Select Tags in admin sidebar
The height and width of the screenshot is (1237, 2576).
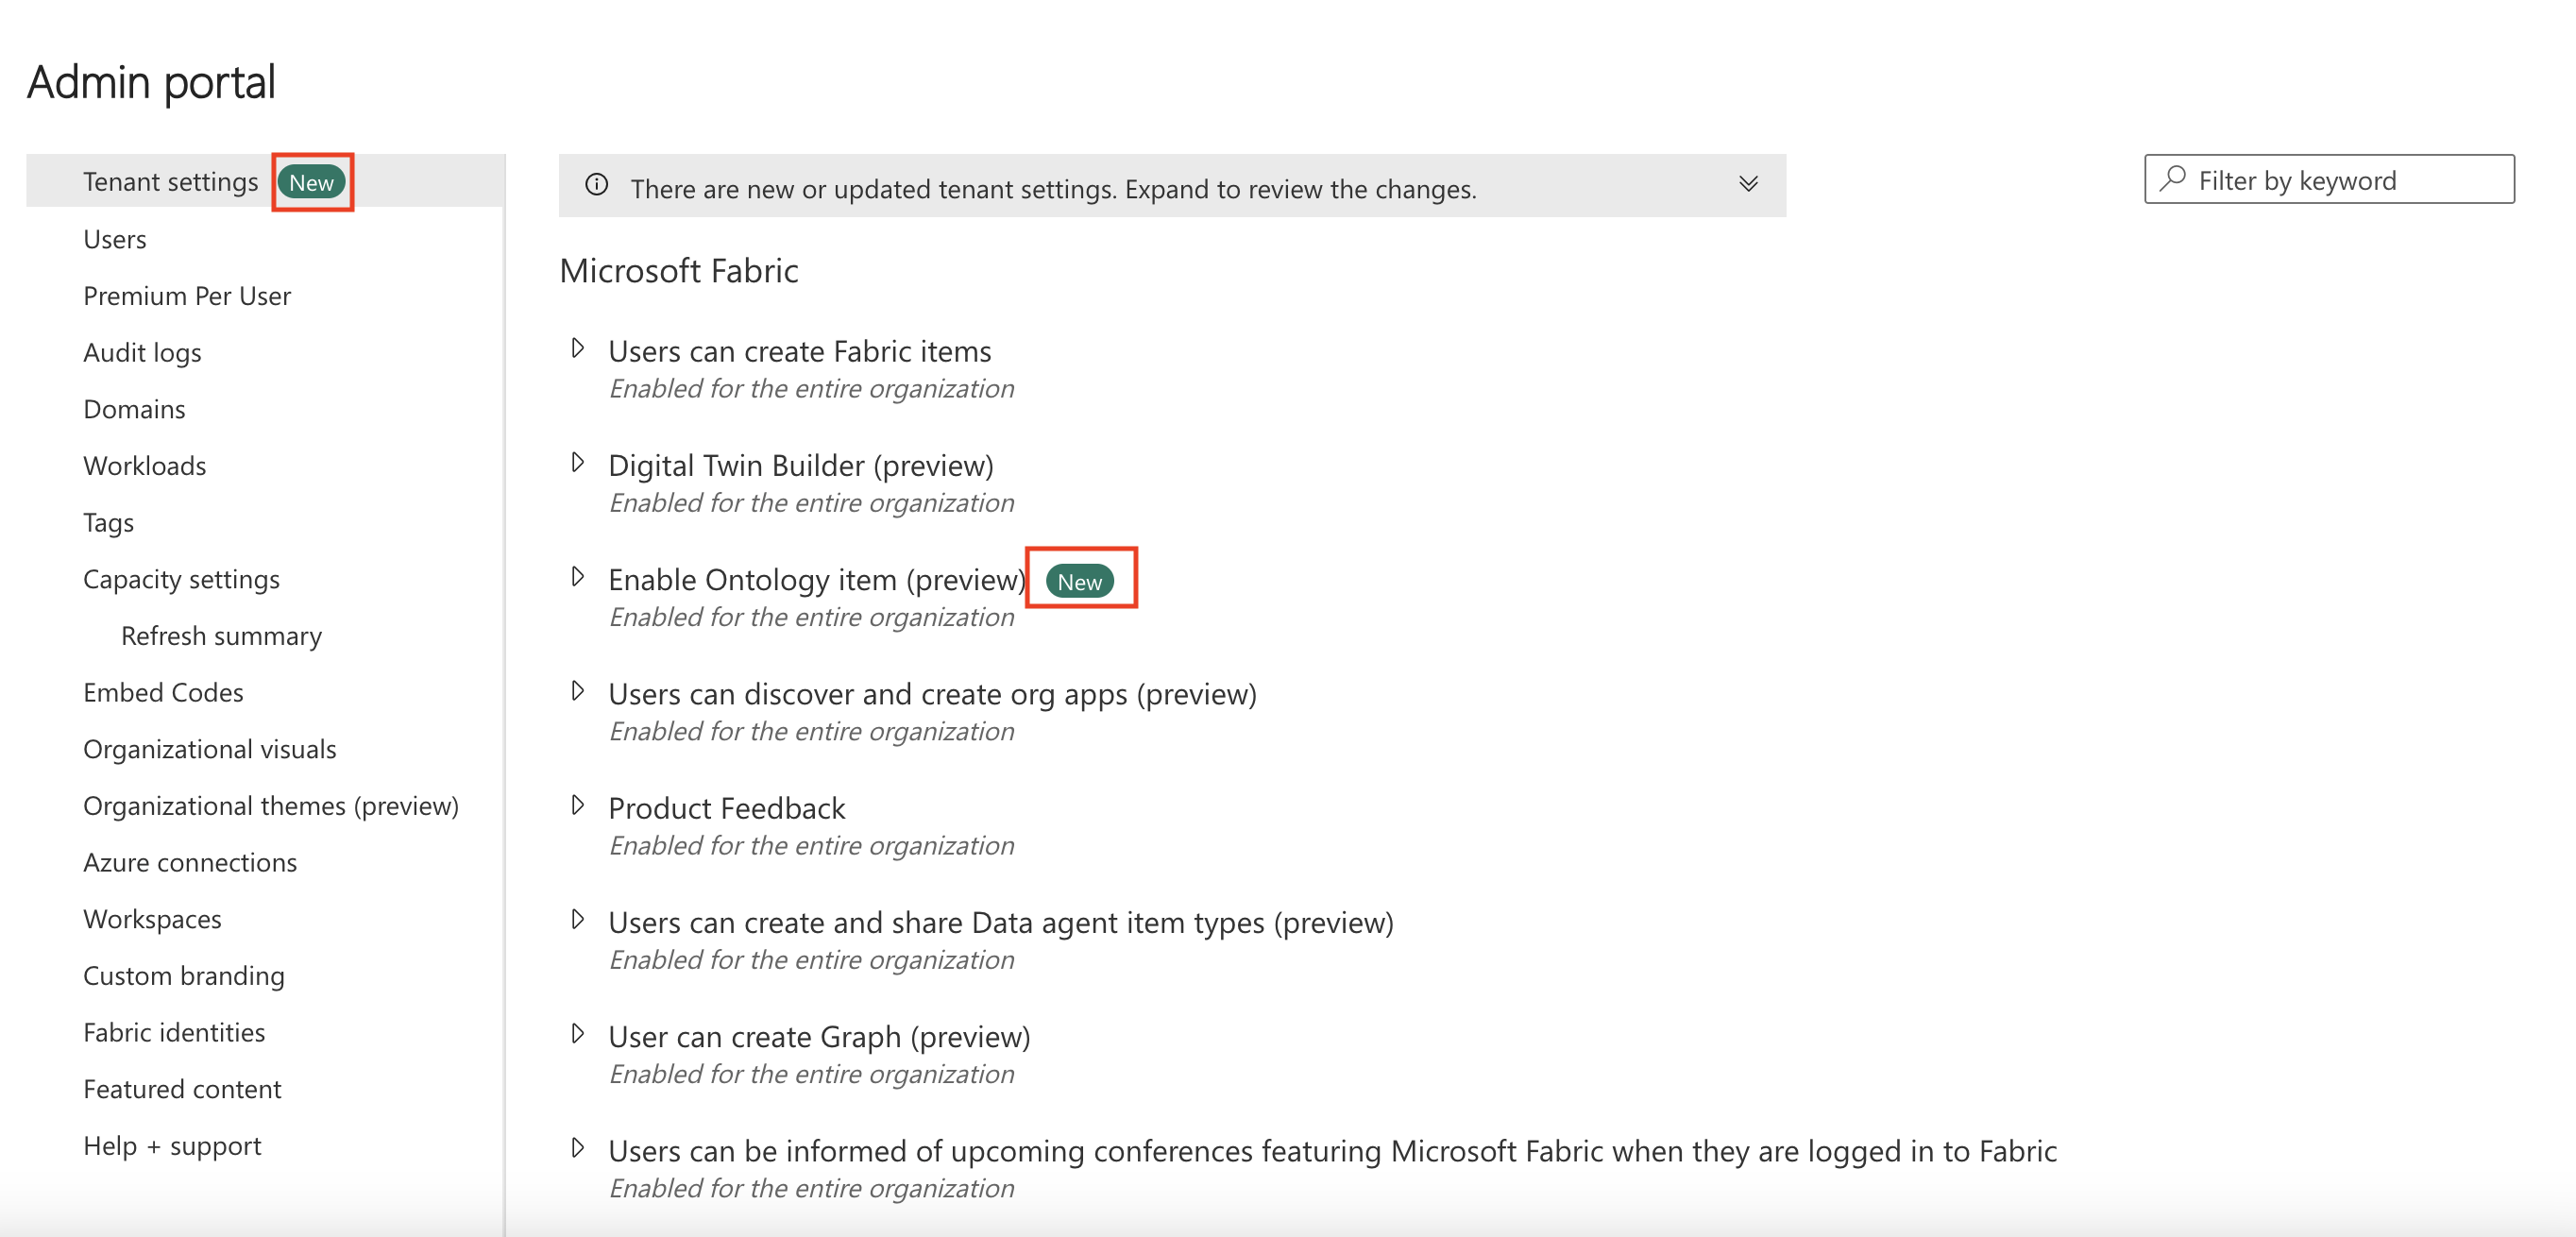pos(108,523)
